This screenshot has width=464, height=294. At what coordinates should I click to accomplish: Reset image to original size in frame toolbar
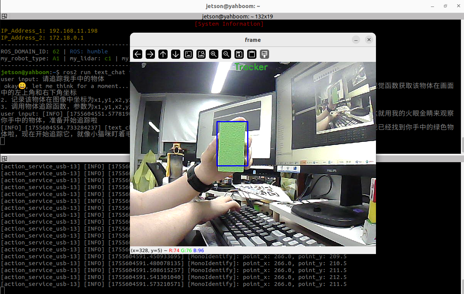point(188,54)
